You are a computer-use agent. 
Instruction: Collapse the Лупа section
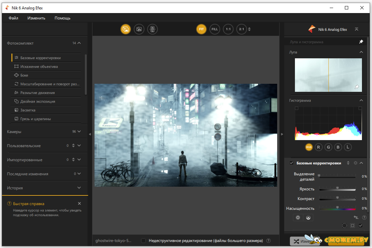361,52
